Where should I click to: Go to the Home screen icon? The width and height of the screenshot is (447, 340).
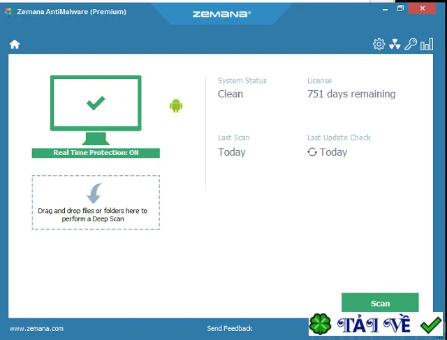point(15,45)
